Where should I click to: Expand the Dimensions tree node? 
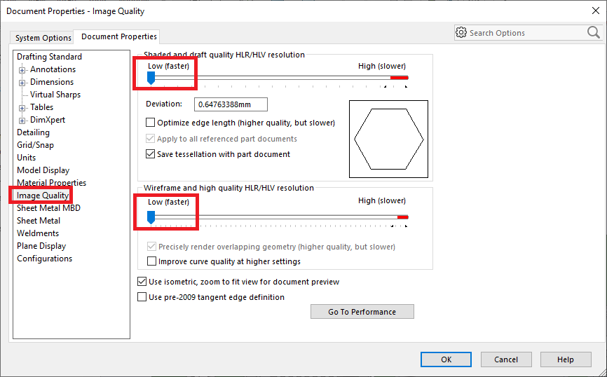pos(22,83)
